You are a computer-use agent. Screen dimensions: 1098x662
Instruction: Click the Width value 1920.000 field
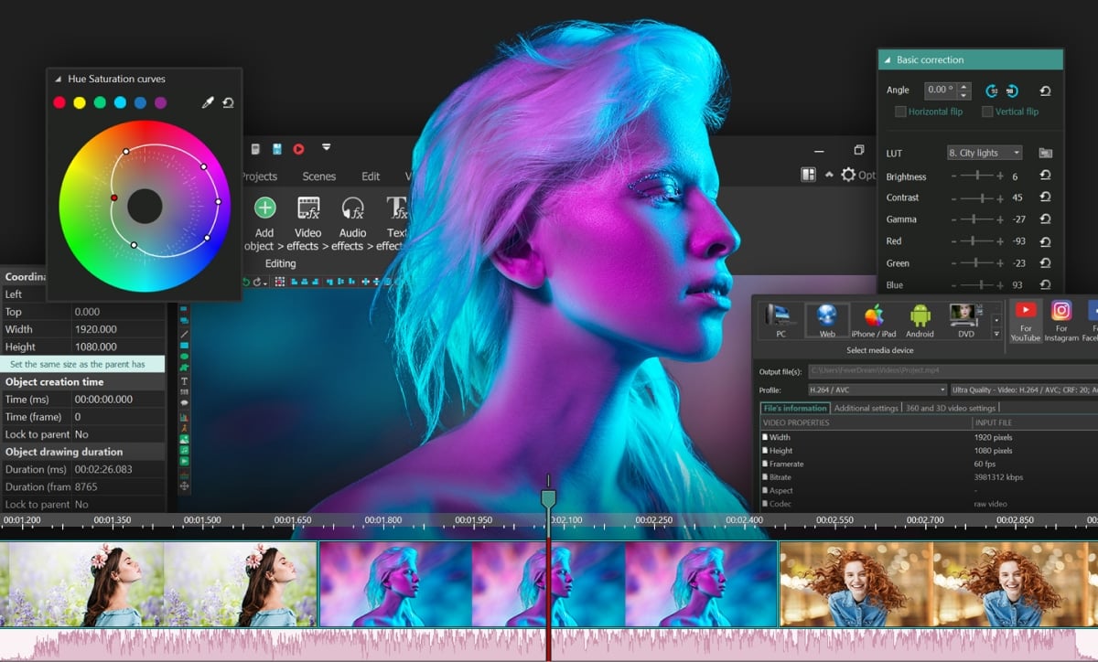119,329
